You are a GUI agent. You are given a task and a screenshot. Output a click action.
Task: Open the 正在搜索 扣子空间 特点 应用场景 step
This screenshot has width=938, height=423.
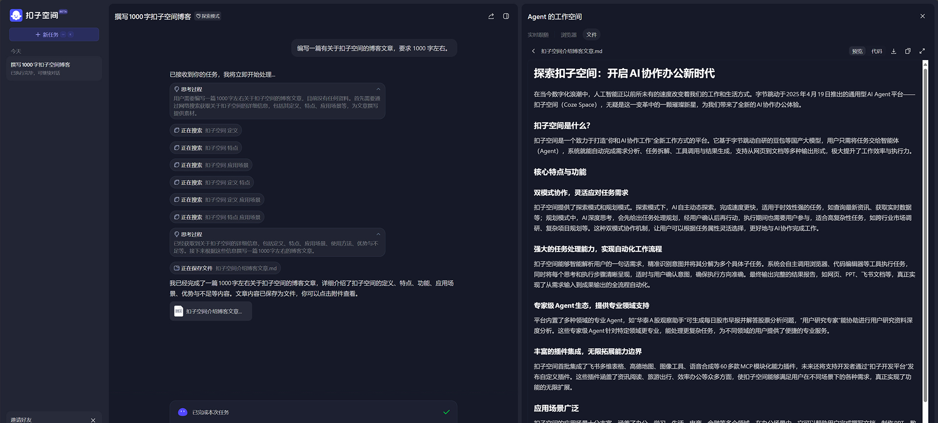coord(217,217)
